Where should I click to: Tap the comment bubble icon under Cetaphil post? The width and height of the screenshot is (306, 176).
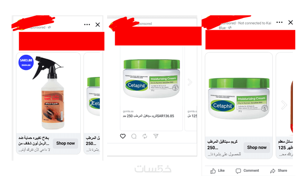[134, 136]
